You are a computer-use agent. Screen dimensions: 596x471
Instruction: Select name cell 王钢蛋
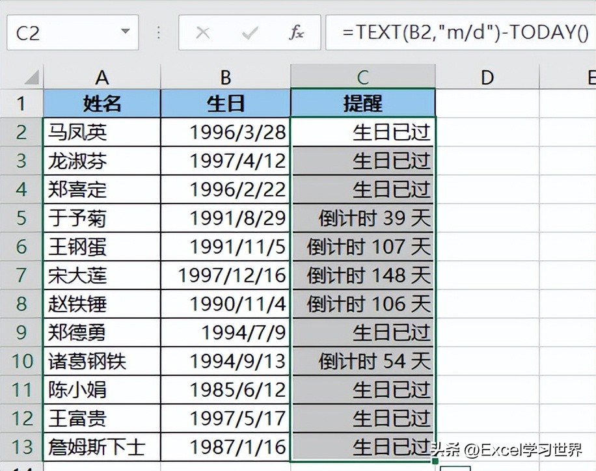(x=102, y=247)
